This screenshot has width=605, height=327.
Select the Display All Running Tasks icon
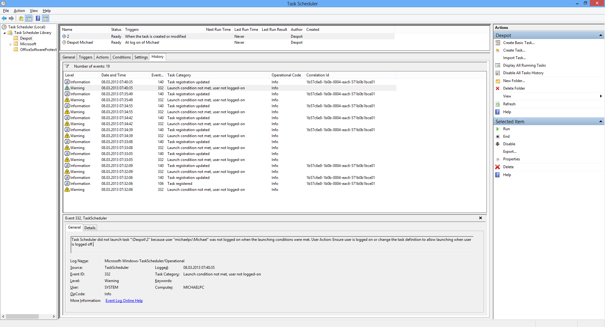click(498, 65)
